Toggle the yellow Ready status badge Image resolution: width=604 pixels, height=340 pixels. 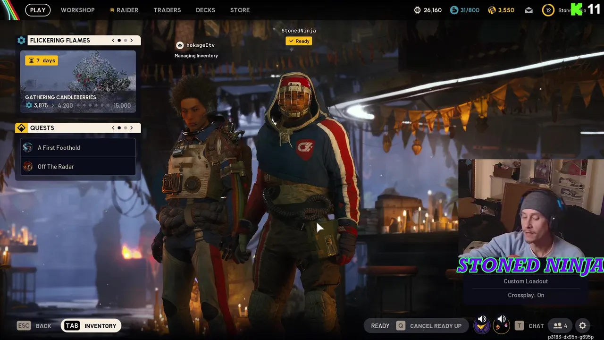click(x=299, y=41)
